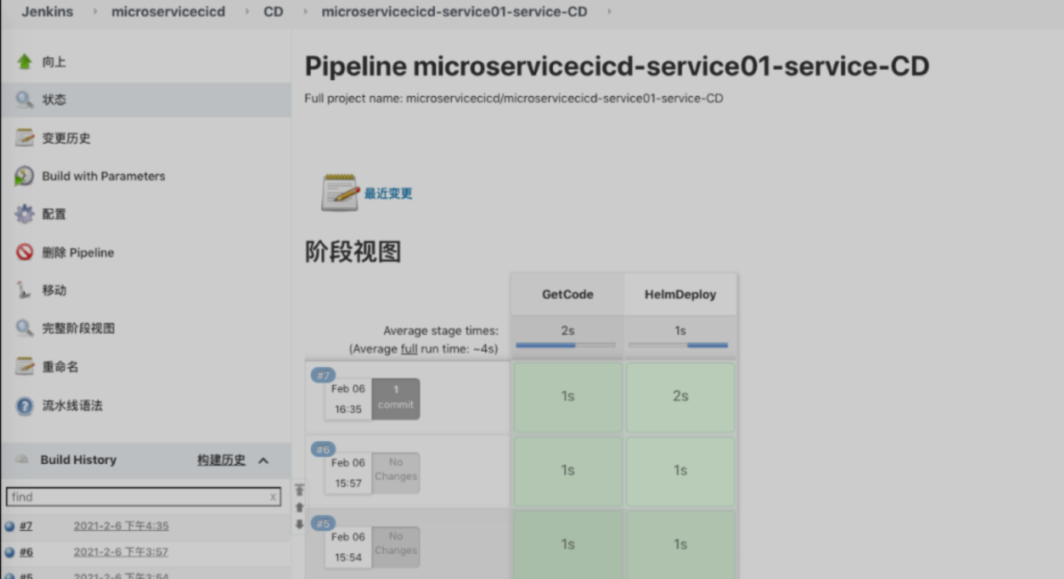Click the green up arrow icon
The height and width of the screenshot is (579, 1064).
(25, 61)
